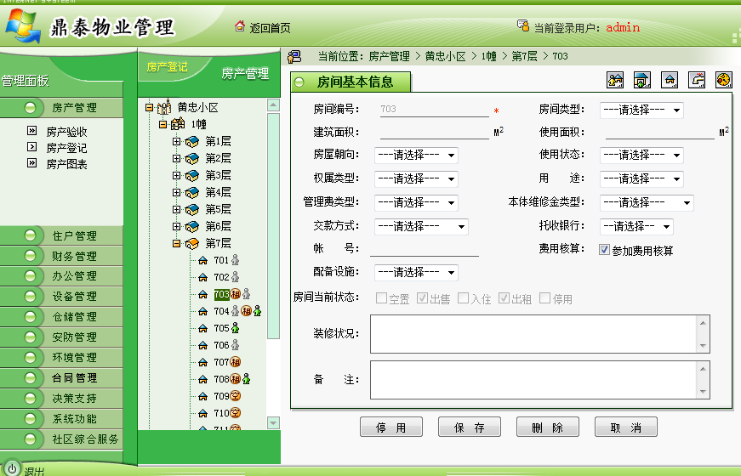
Task: Open the 房产图表 submenu link
Action: (x=66, y=164)
